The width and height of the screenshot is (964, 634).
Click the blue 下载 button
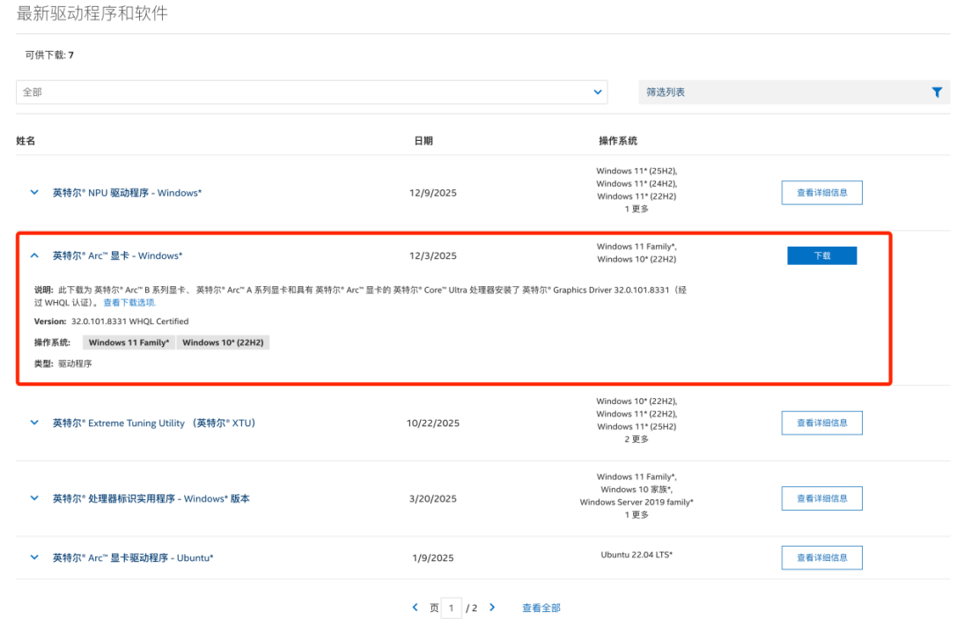821,256
